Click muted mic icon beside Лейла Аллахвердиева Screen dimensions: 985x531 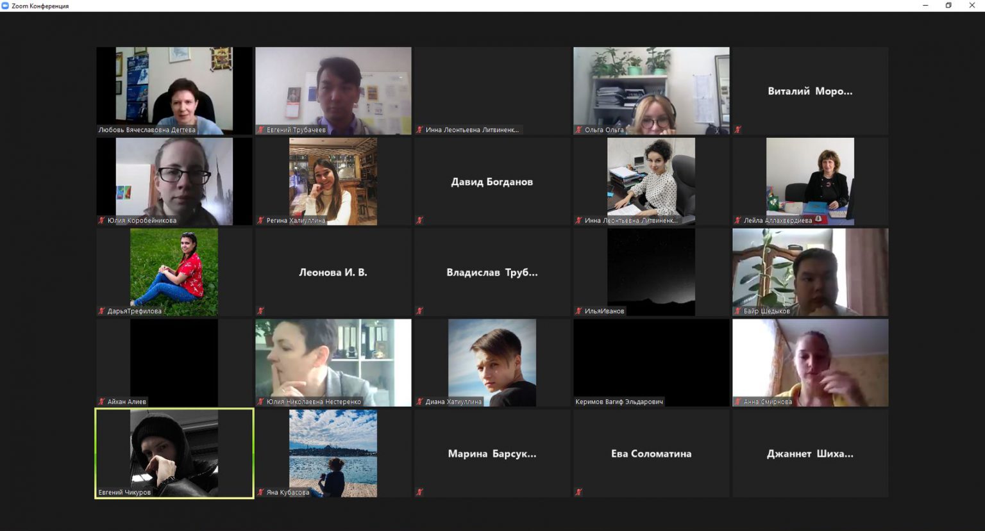(737, 220)
